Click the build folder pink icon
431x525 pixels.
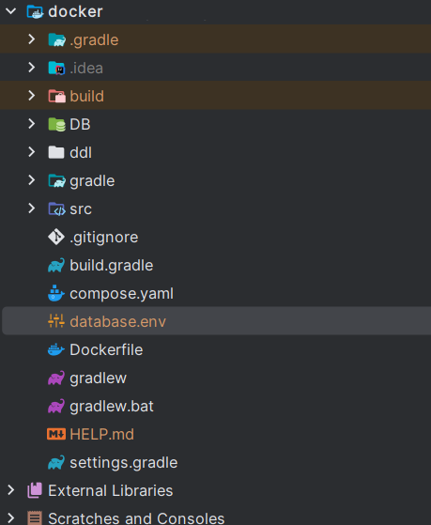coord(56,96)
